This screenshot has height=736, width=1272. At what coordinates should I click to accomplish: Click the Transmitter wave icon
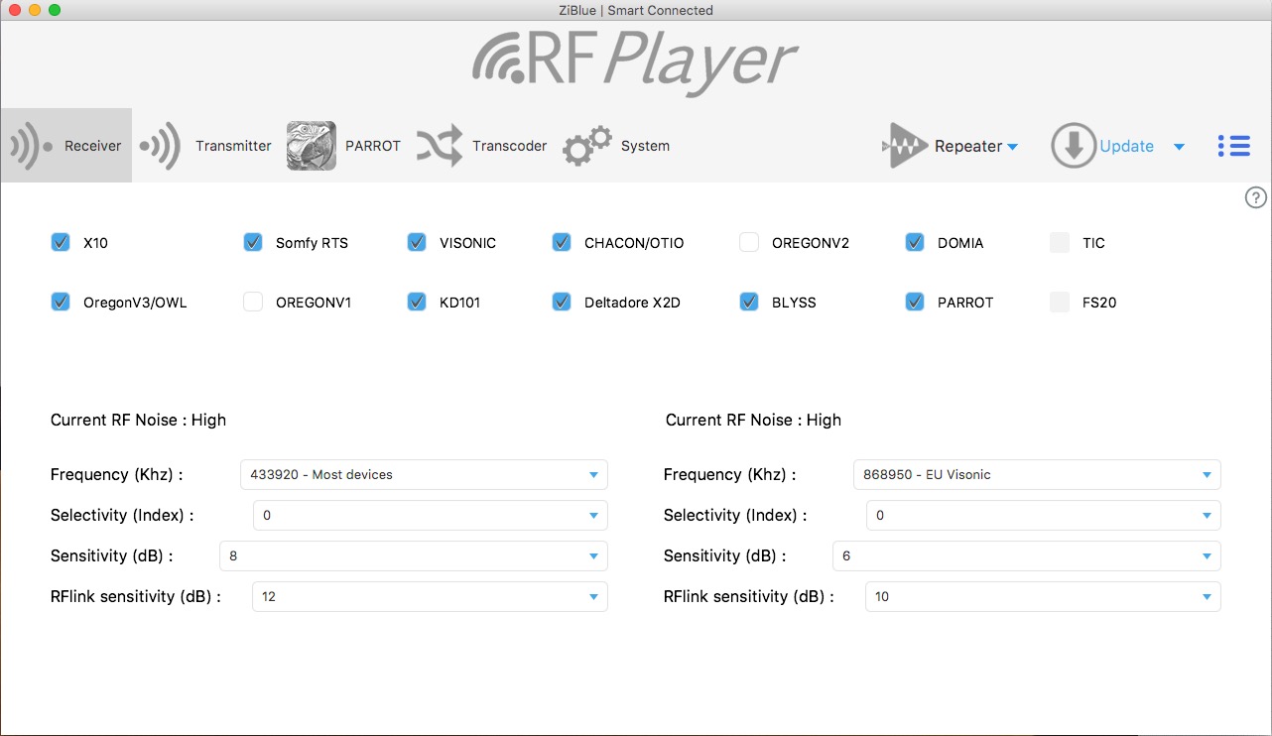click(160, 146)
